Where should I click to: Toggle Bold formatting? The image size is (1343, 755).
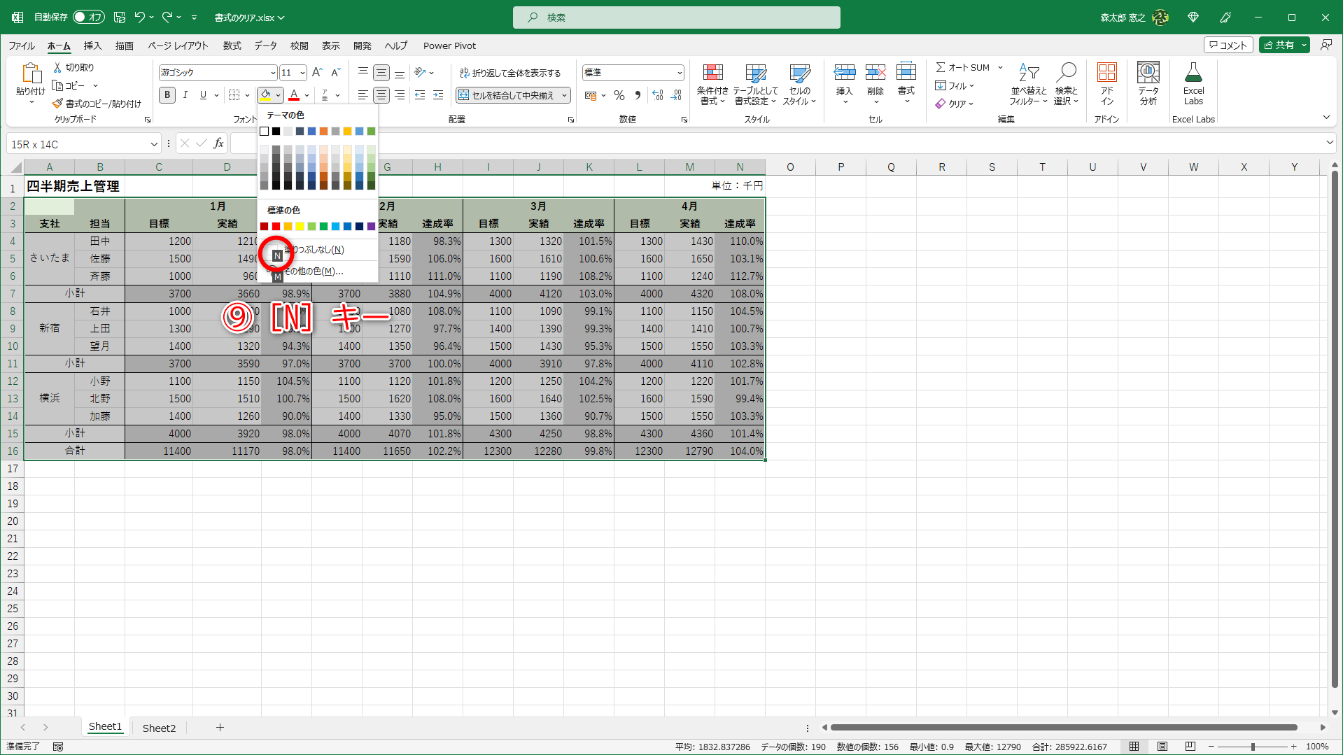(x=167, y=95)
